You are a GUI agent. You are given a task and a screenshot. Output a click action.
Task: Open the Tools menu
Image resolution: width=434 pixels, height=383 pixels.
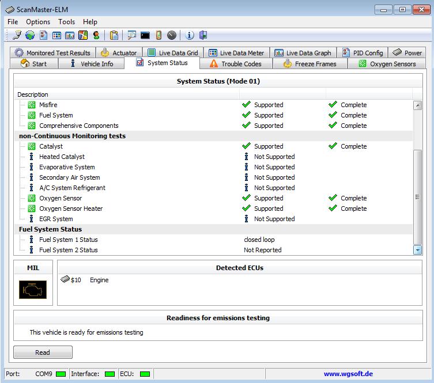tap(66, 22)
